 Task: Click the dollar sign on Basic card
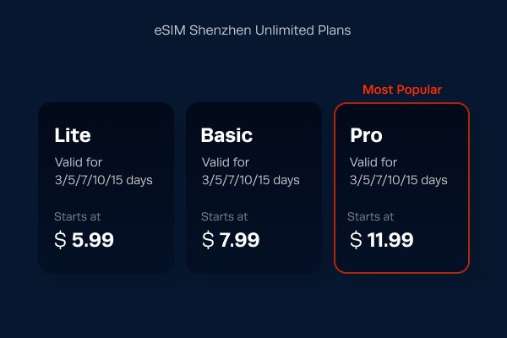(208, 240)
